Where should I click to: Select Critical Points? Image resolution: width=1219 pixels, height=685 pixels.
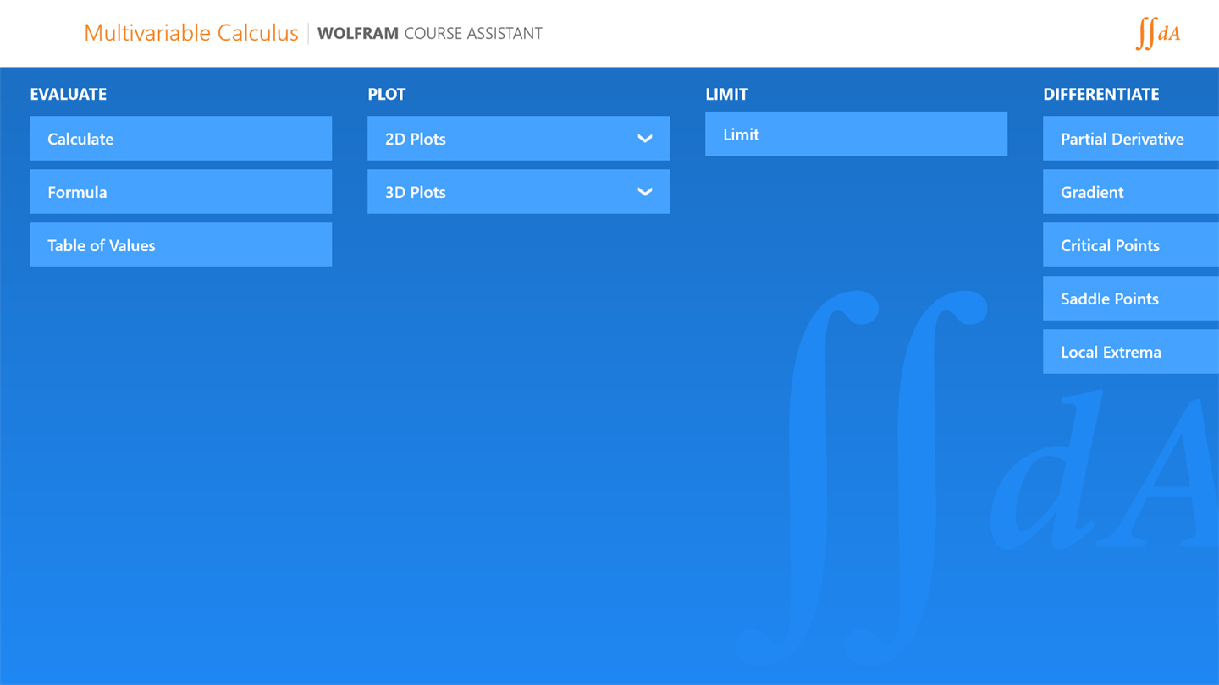1131,245
